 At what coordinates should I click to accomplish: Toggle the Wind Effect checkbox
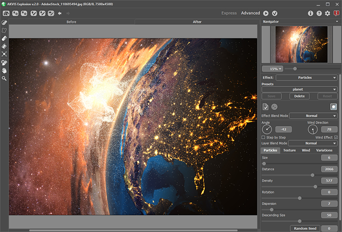(335, 138)
